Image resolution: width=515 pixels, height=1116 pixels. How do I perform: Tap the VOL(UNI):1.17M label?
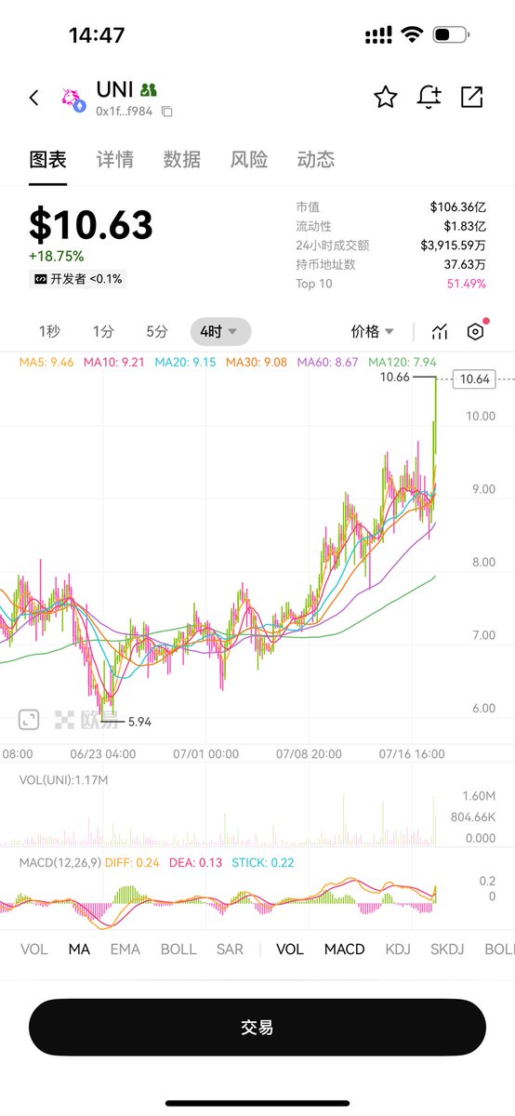63,779
